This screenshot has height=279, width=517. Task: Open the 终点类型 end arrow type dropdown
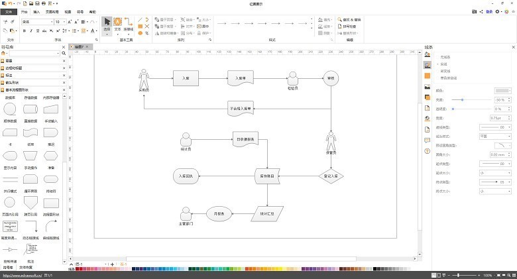click(494, 181)
